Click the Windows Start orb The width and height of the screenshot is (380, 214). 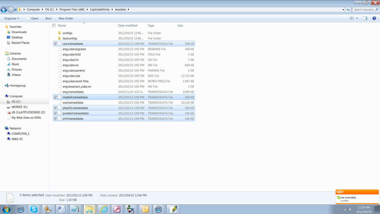point(7,209)
